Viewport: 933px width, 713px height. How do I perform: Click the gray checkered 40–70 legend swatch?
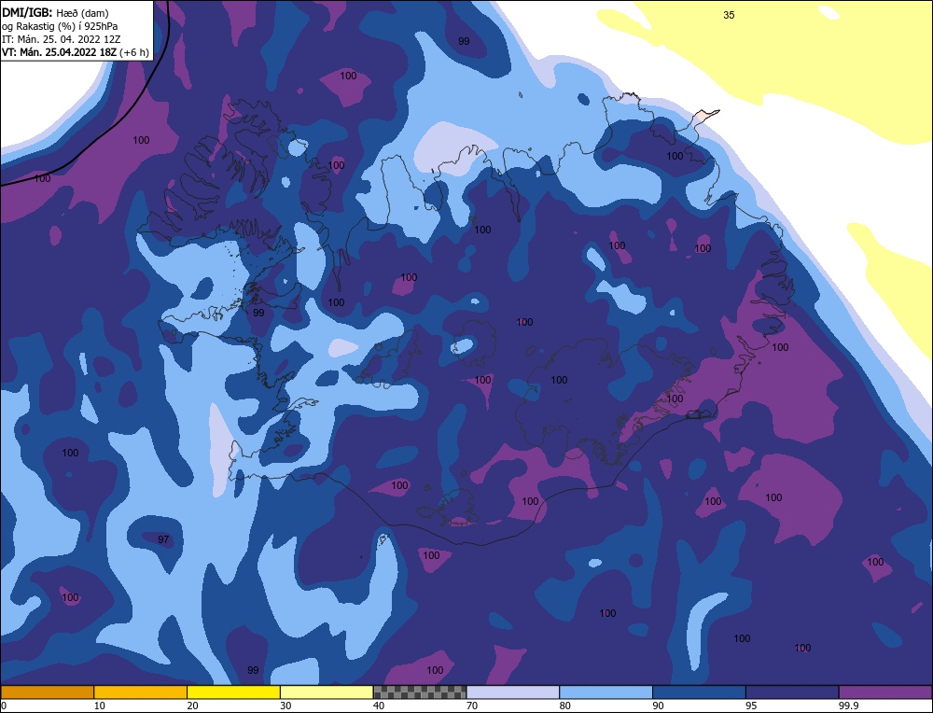[420, 692]
